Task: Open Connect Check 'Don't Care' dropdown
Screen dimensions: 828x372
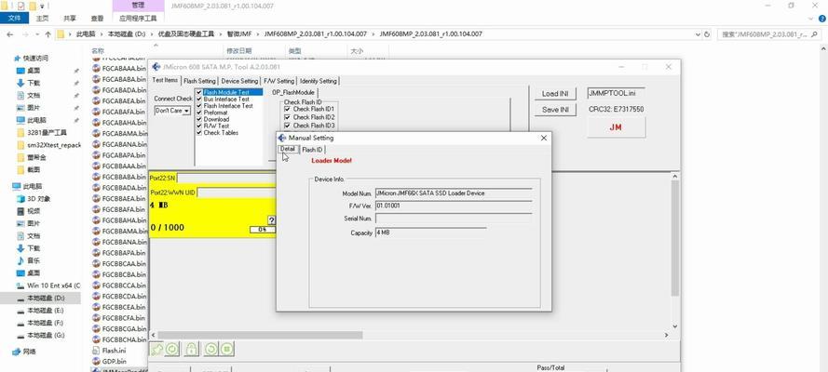Action: pos(187,112)
